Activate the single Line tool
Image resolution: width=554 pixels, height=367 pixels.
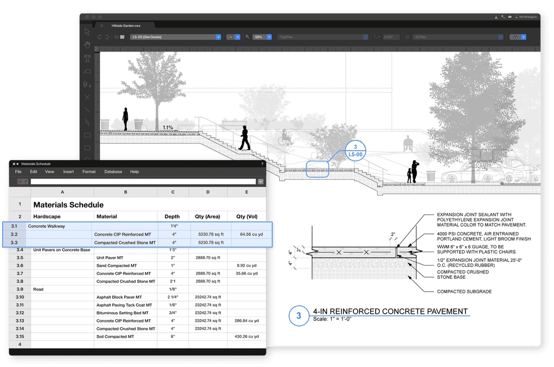[87, 110]
